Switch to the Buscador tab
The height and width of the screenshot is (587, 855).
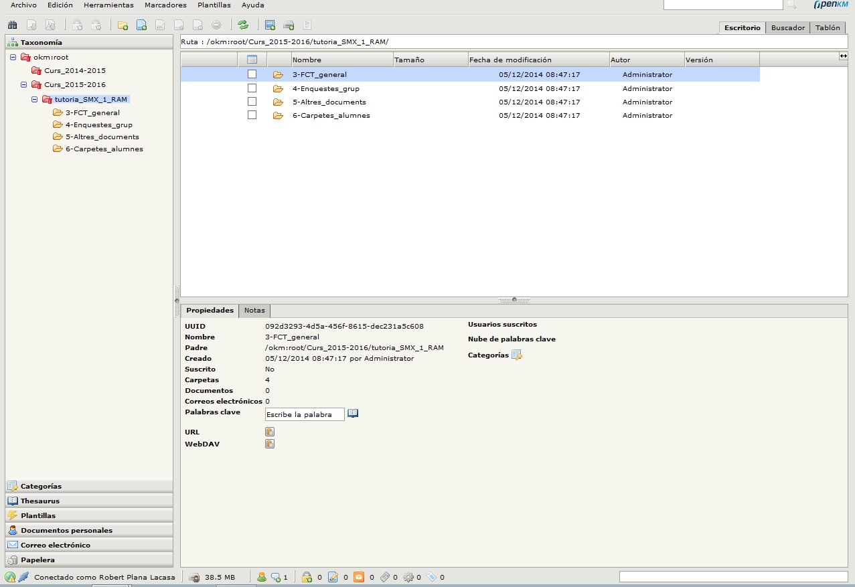[x=787, y=27]
